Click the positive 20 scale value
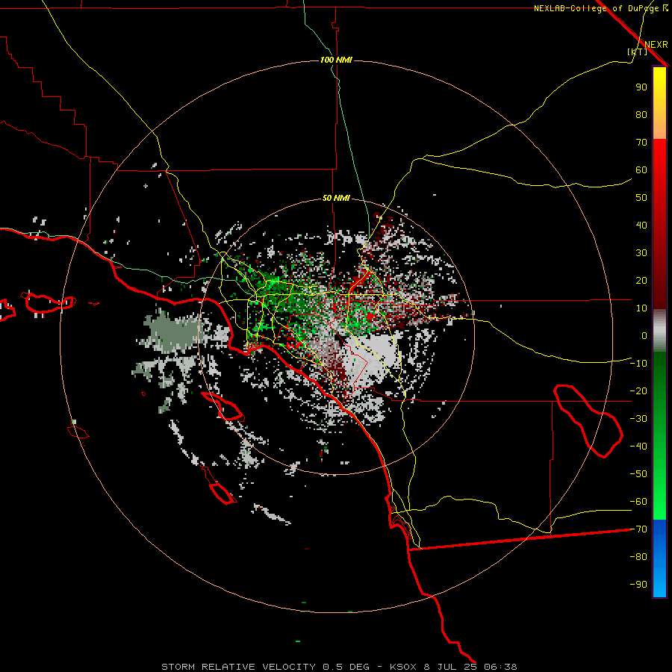Viewport: 672px width, 672px height. tap(641, 281)
